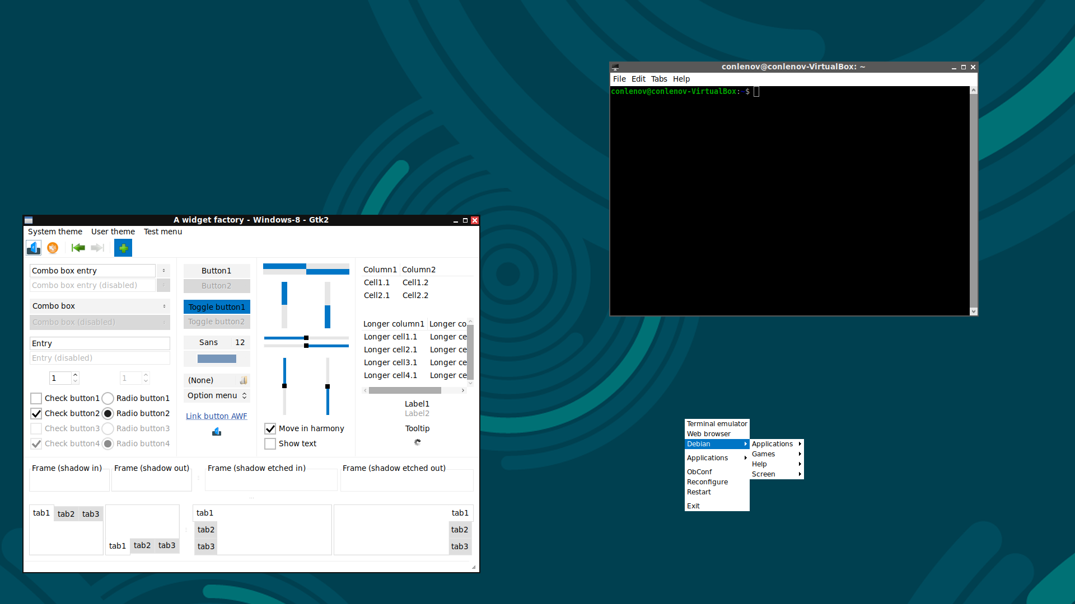Choose Exit from the desktop menu
This screenshot has width=1075, height=604.
coord(717,506)
